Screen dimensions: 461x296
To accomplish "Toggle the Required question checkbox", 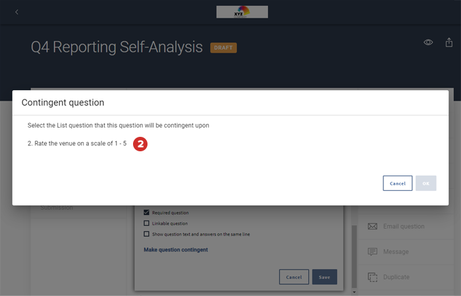I will point(147,212).
